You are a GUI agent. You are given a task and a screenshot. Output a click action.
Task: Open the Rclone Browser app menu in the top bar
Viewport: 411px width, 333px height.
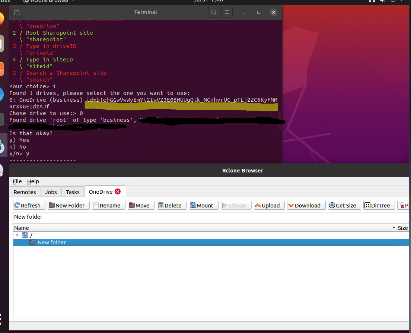click(48, 1)
